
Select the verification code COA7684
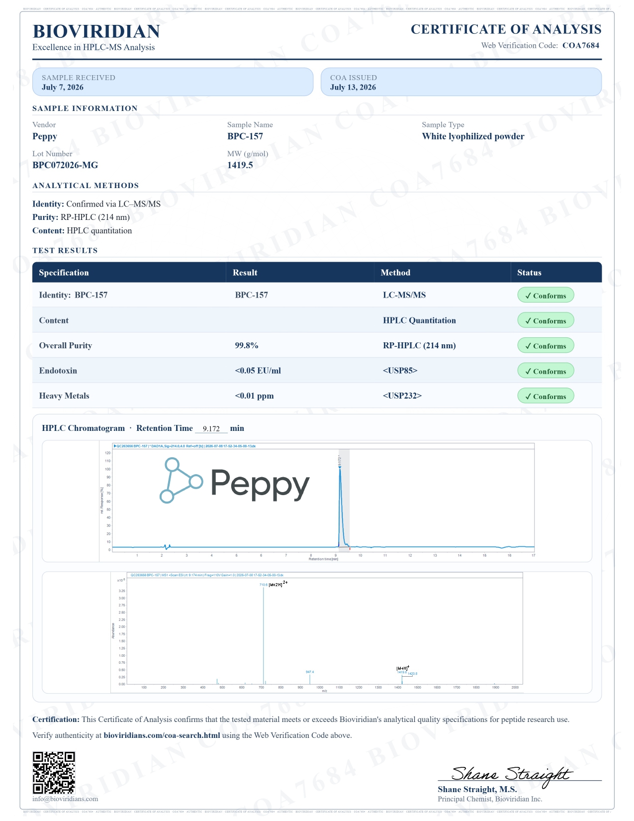tap(581, 45)
